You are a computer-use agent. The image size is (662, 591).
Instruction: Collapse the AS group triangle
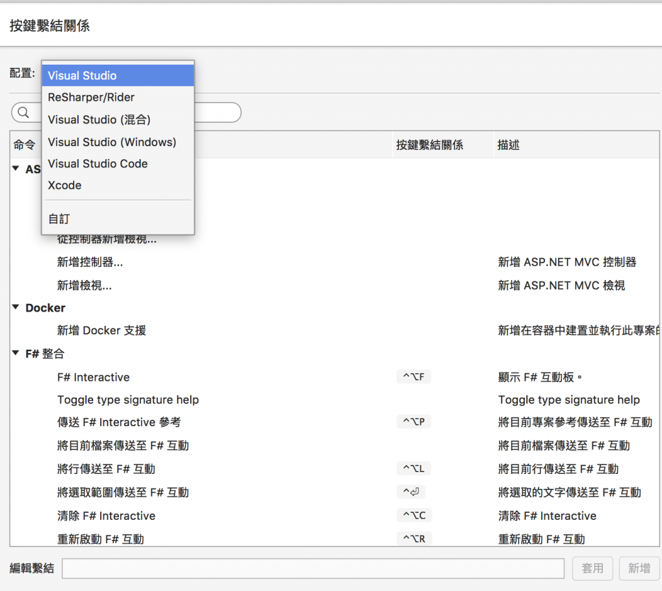[x=16, y=168]
